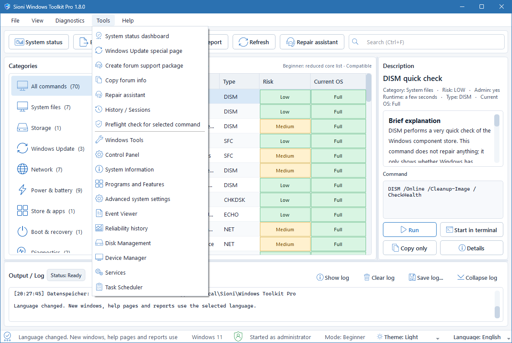The image size is (512, 343).
Task: Click the status checkmark icon at bottom left
Action: [x=7, y=336]
